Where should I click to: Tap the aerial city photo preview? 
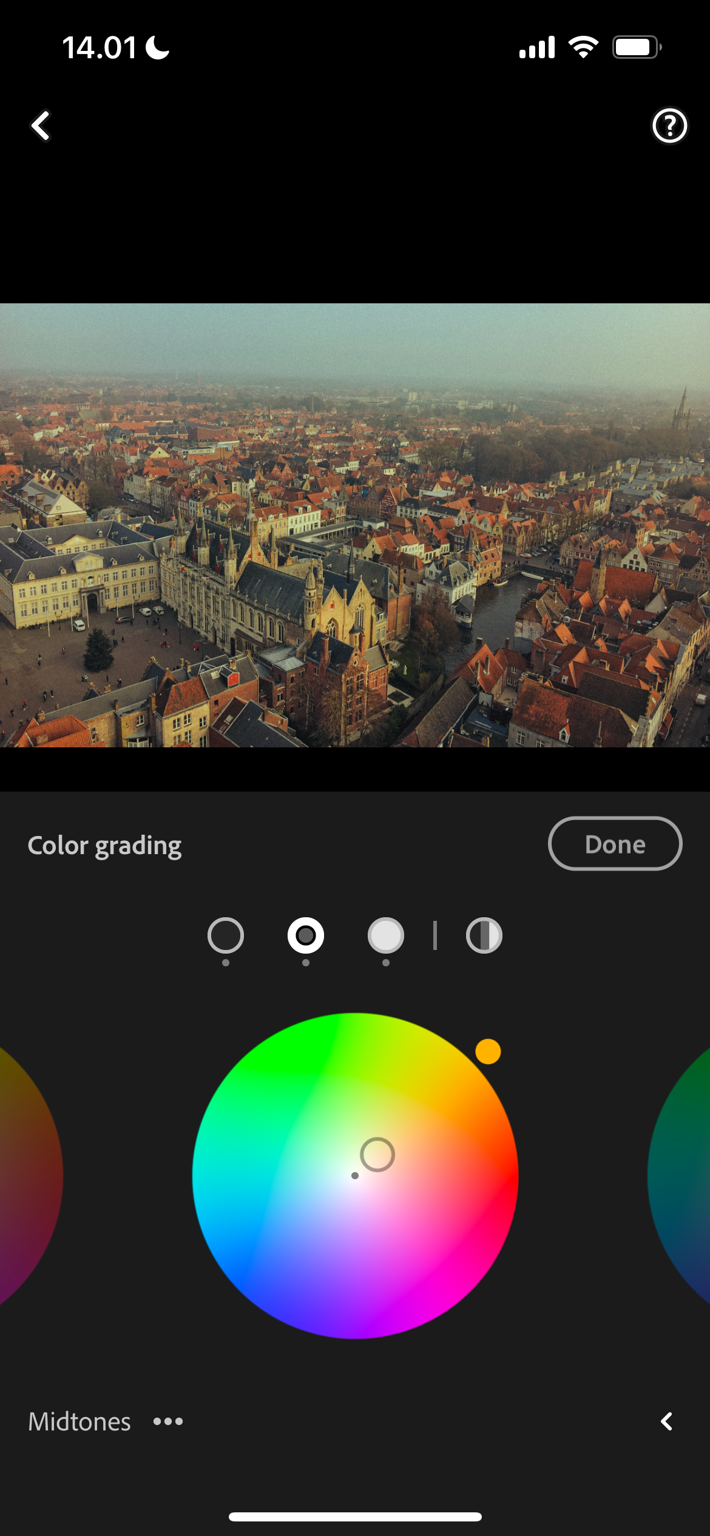tap(355, 525)
